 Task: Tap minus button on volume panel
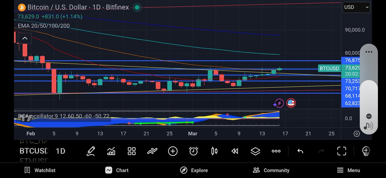tap(369, 116)
